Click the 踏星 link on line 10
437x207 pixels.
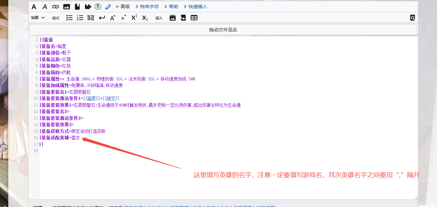coord(91,98)
